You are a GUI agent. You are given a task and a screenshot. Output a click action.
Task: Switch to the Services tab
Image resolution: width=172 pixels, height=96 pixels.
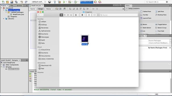click(x=19, y=6)
